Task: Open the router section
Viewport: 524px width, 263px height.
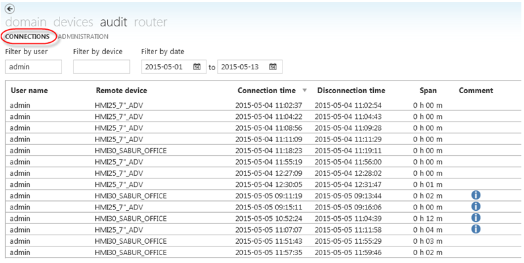Action: point(150,22)
